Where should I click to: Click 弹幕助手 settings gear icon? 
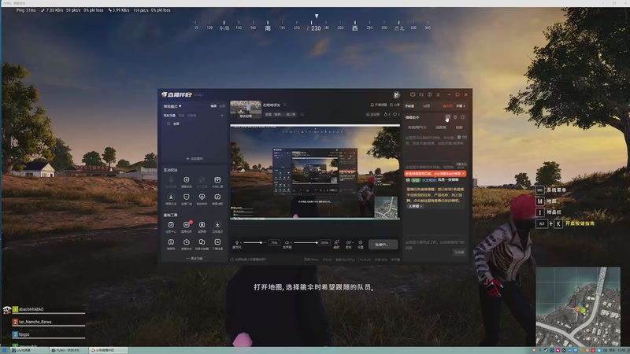click(455, 117)
